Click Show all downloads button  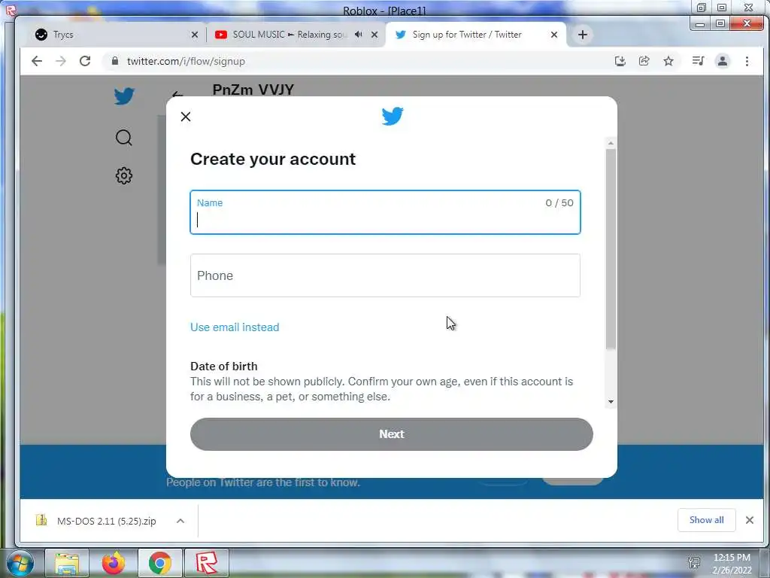[x=707, y=520]
